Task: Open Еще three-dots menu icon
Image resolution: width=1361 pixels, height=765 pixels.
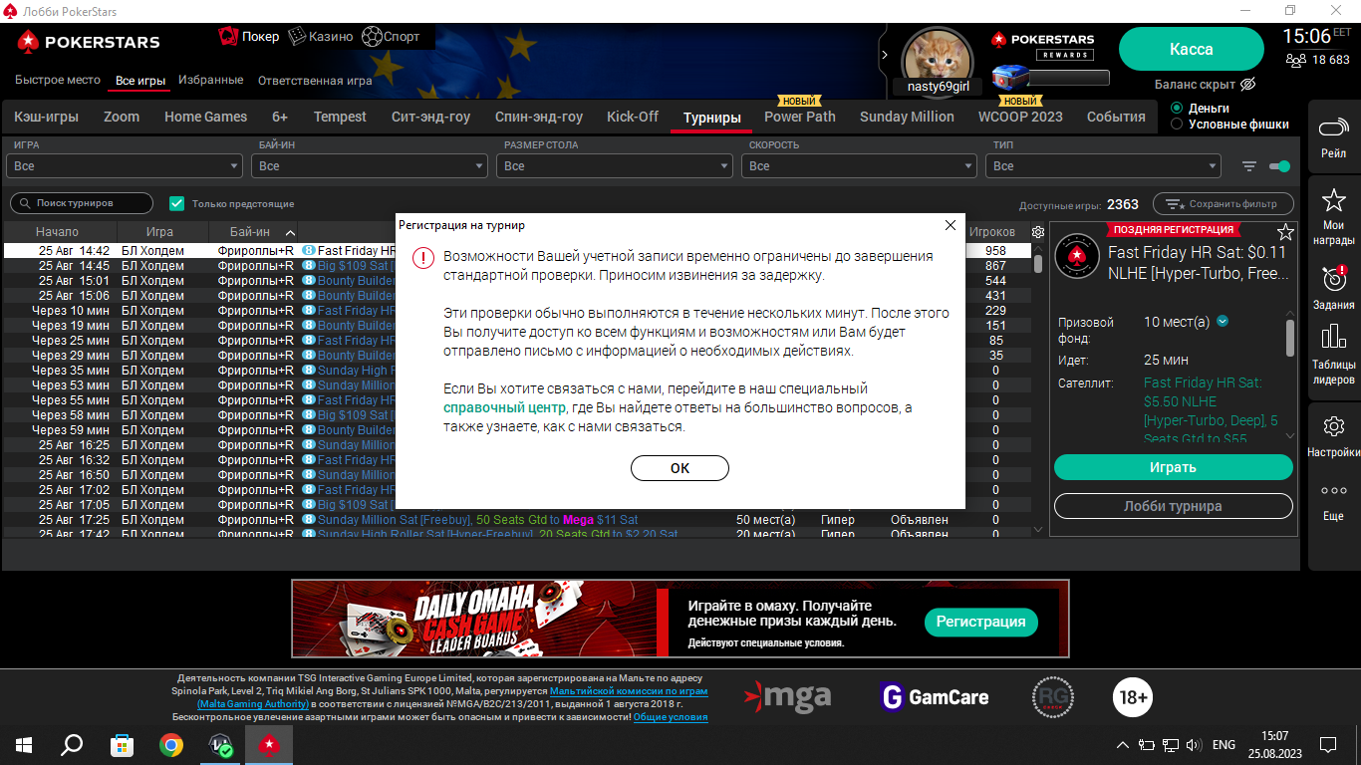Action: tap(1333, 491)
